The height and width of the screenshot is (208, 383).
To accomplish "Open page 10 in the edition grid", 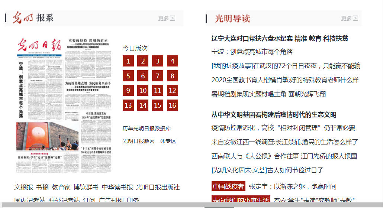I will [x=143, y=91].
